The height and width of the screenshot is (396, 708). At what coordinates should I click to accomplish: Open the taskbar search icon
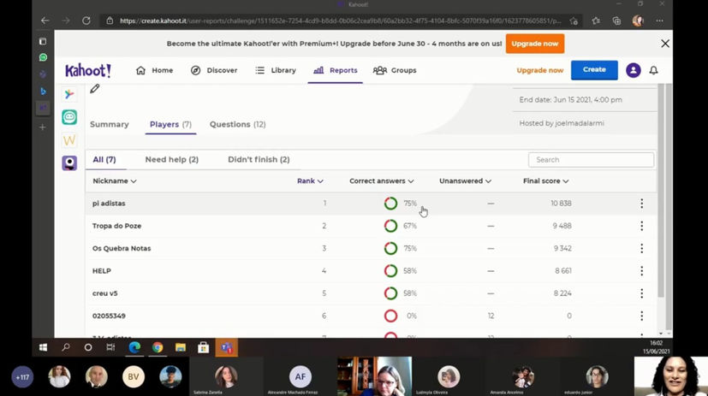[x=66, y=347]
